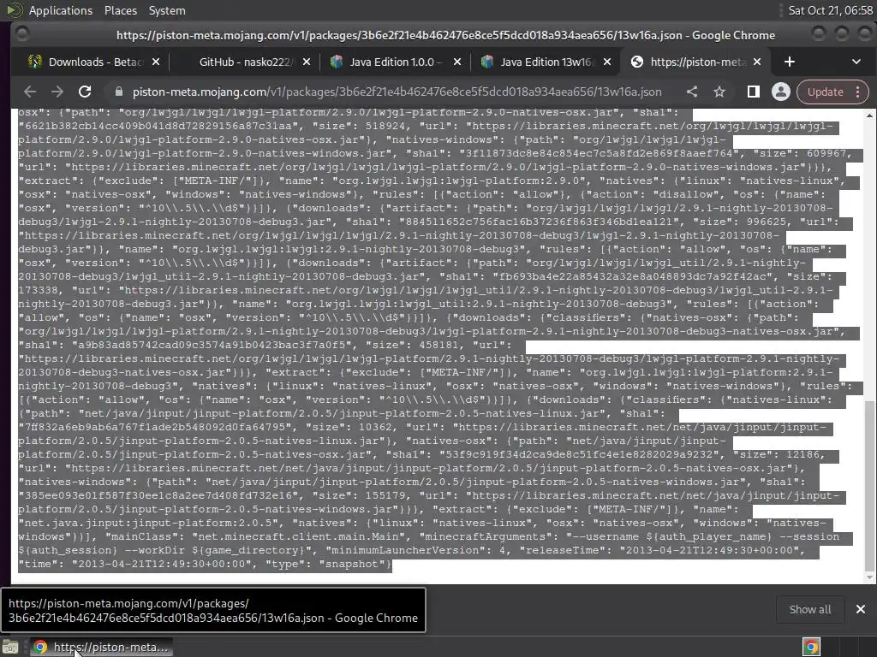Screen dimensions: 877x657
Task: Click the show desktop icon in panel
Action: [10, 647]
